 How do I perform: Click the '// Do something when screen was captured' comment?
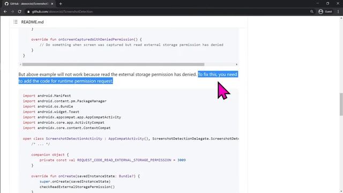131,45
